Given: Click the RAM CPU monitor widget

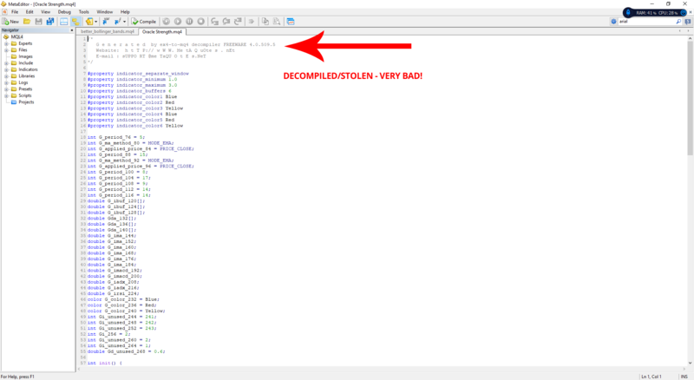Looking at the screenshot, I should click(x=655, y=13).
